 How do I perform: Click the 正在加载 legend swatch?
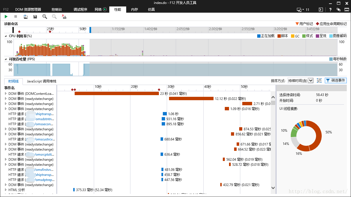point(259,36)
